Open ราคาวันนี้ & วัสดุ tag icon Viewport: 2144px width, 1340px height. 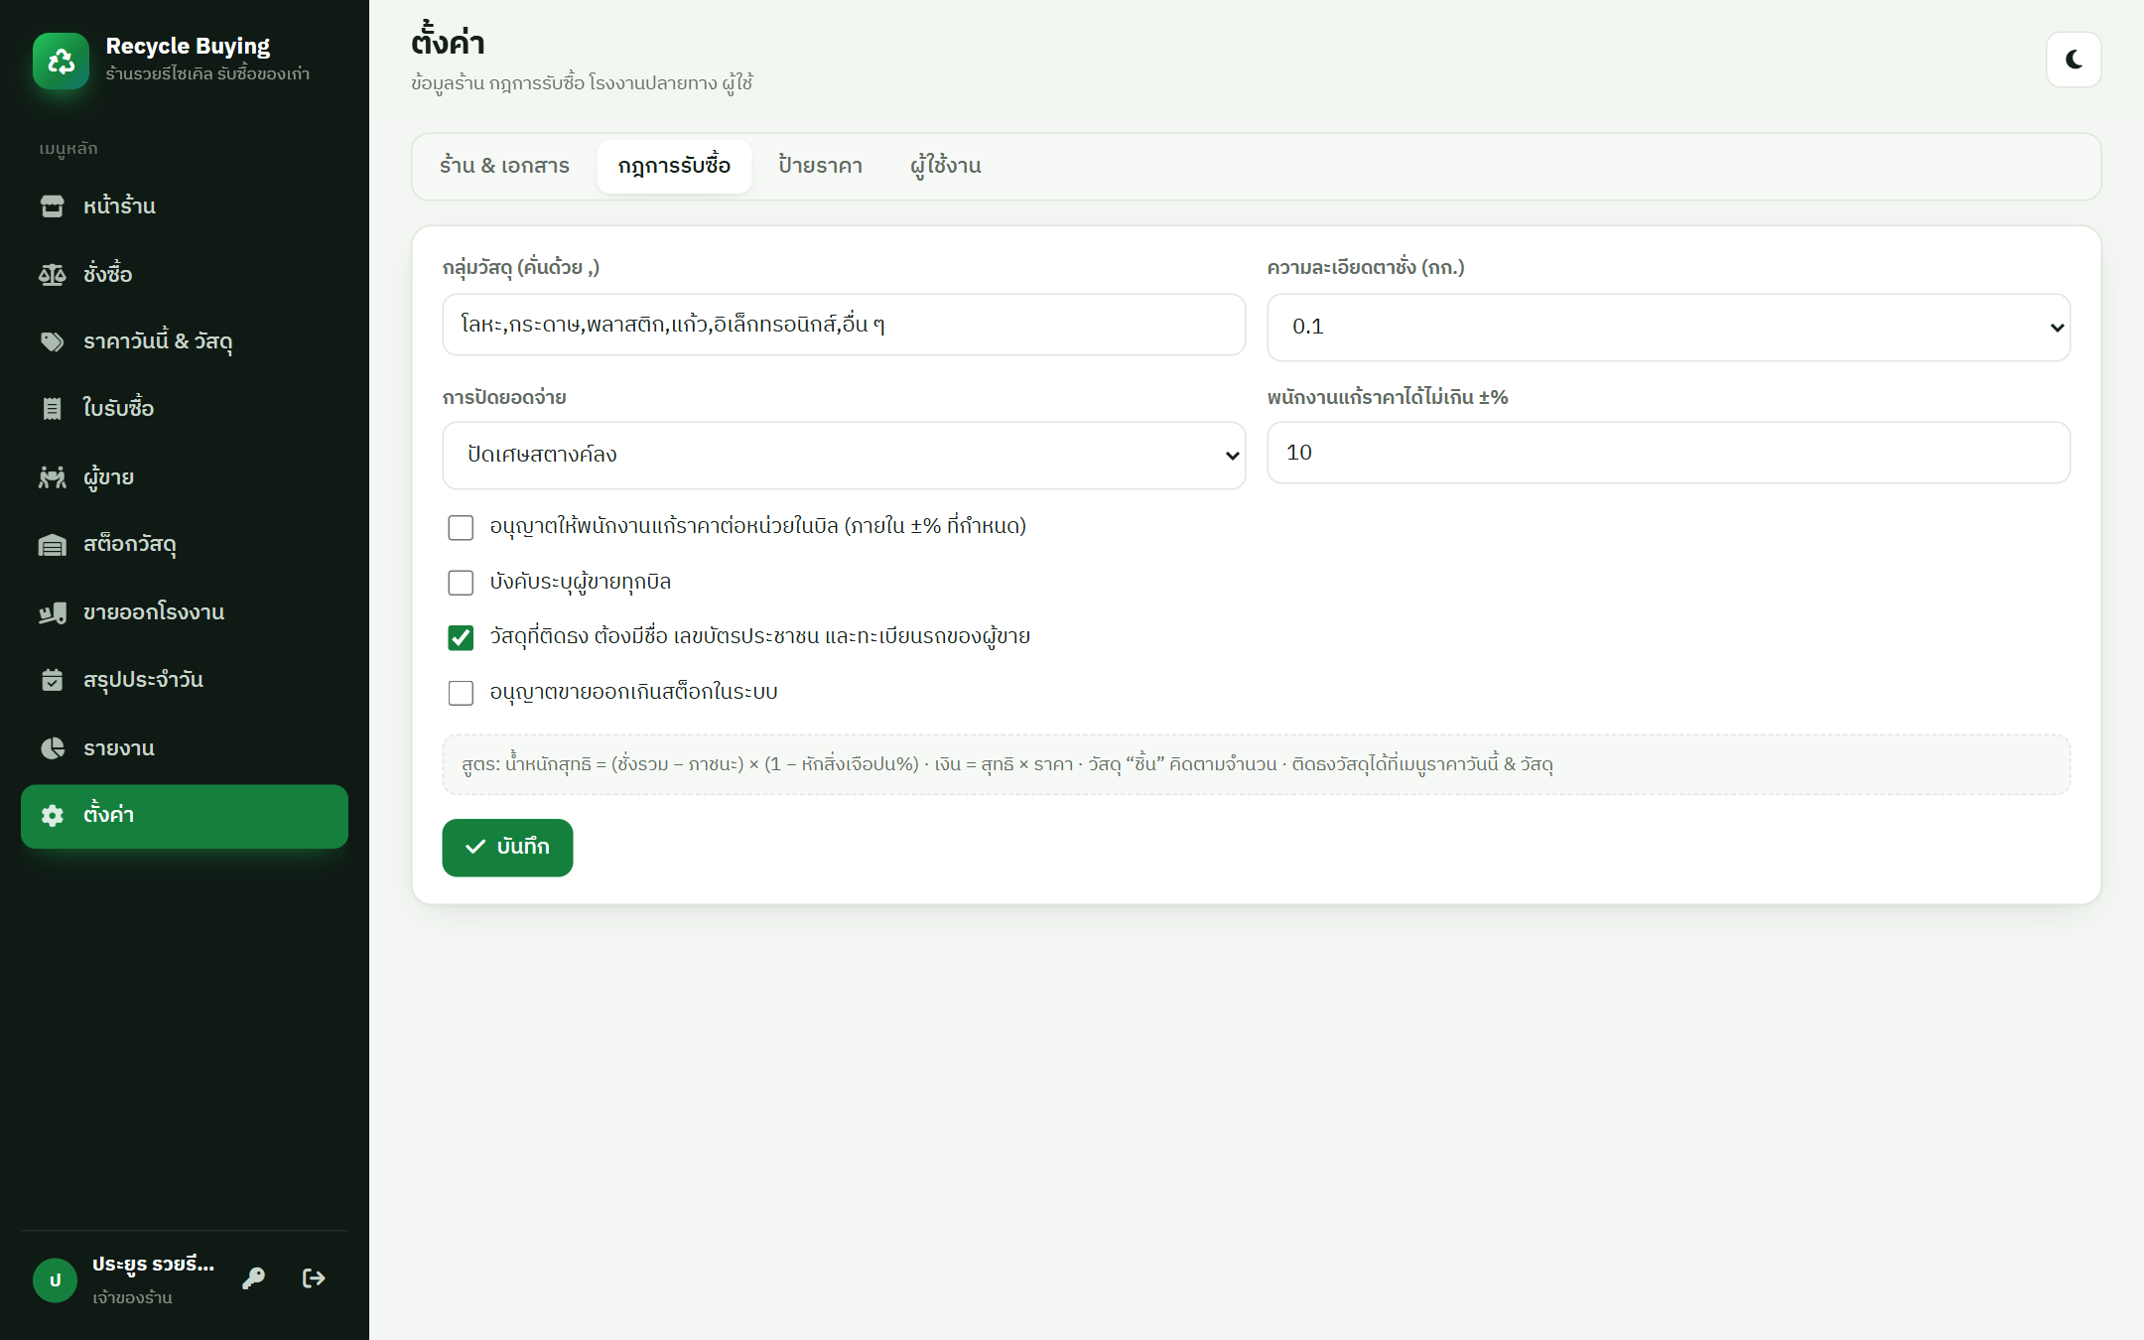click(52, 342)
